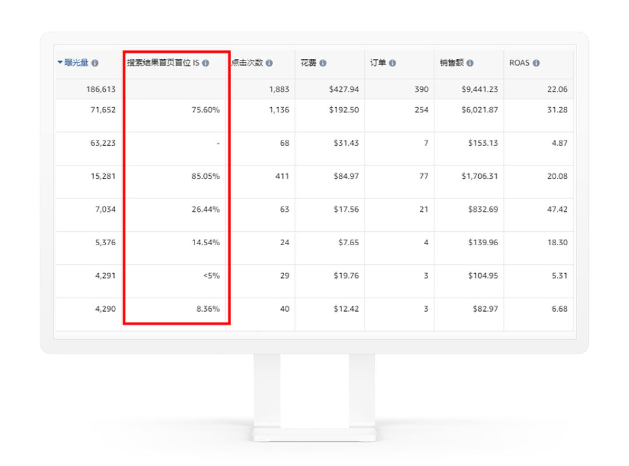Select the ROAS cell 4.87
The height and width of the screenshot is (466, 629).
point(560,143)
